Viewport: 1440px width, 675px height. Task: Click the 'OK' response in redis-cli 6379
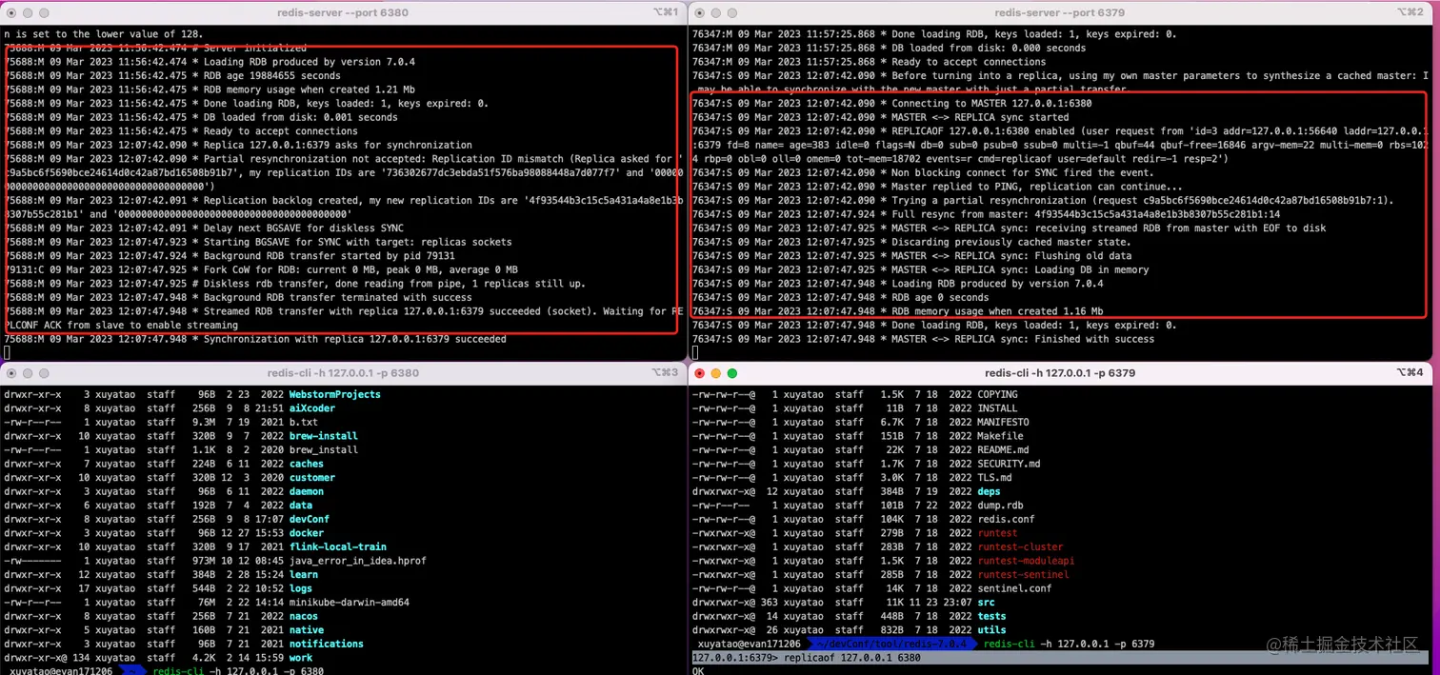click(x=698, y=670)
